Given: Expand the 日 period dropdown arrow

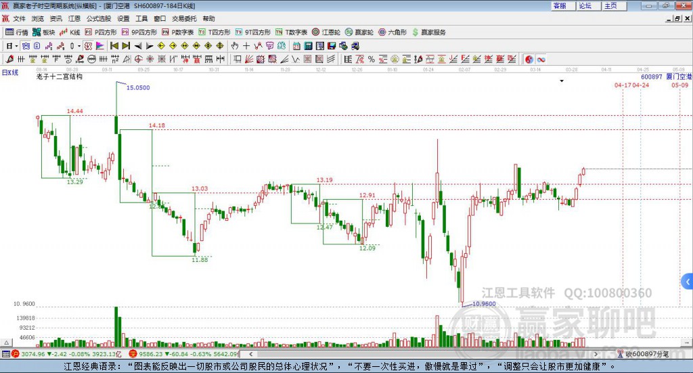Looking at the screenshot, I should click(x=16, y=46).
